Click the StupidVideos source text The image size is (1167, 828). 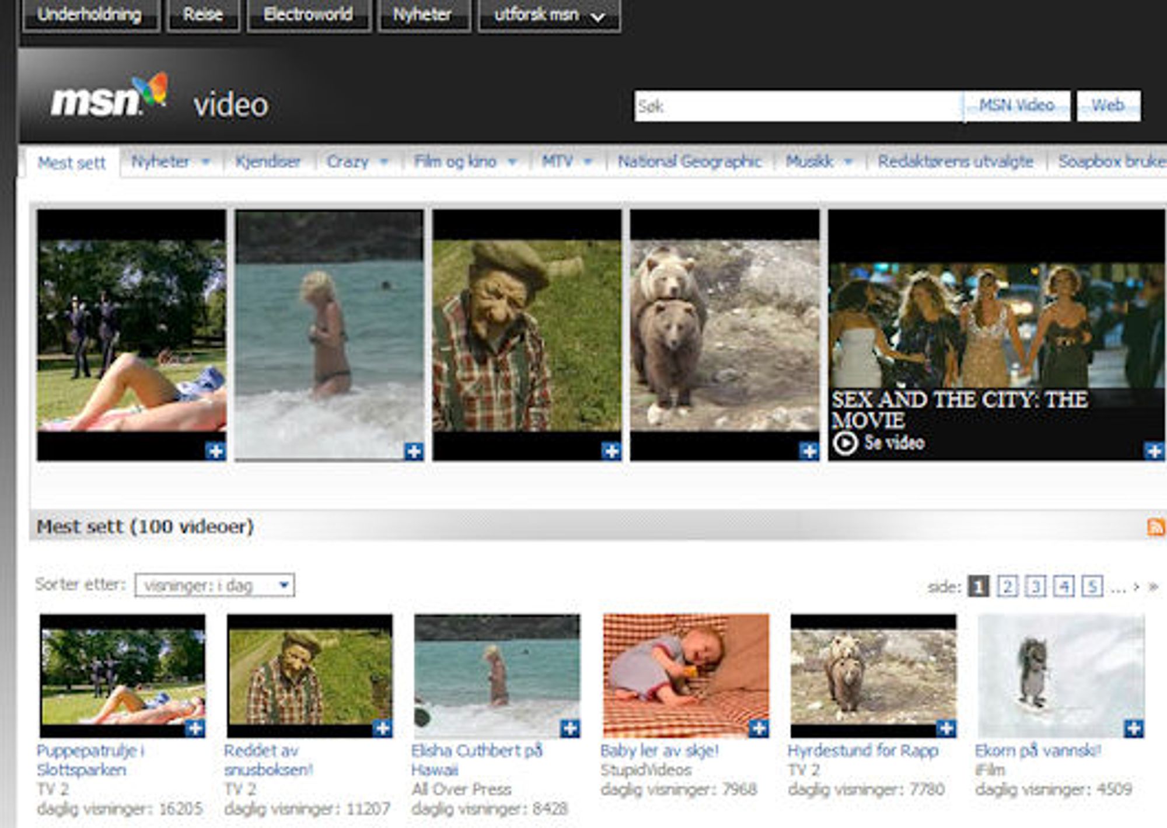click(646, 770)
